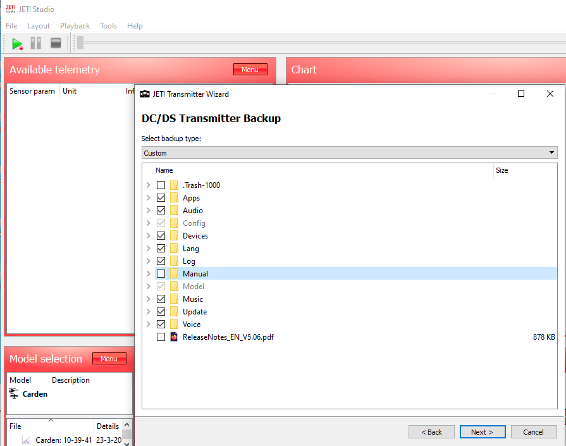Uncheck the Devices folder checkbox
The width and height of the screenshot is (566, 446).
pos(161,235)
